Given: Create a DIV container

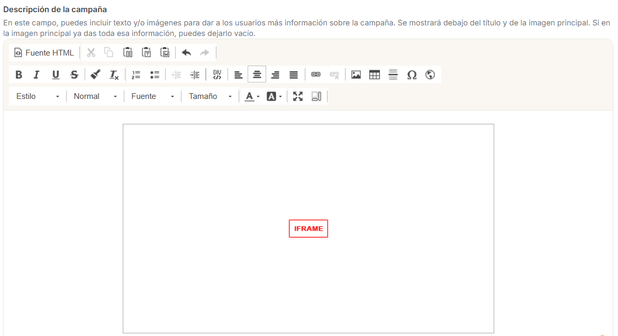Looking at the screenshot, I should [x=217, y=75].
